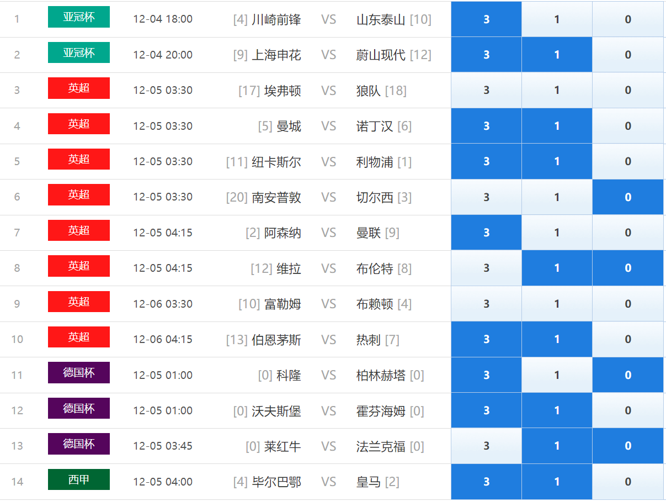The image size is (666, 501).
Task: Click the ranking [12] beside 维拉
Action: [x=261, y=268]
